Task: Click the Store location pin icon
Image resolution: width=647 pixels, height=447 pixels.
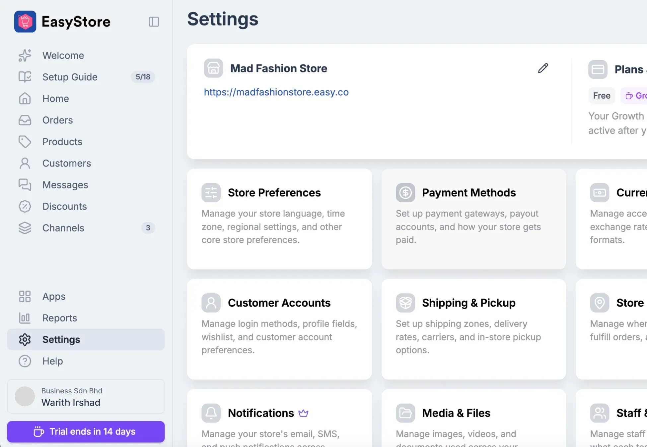Action: [x=600, y=303]
